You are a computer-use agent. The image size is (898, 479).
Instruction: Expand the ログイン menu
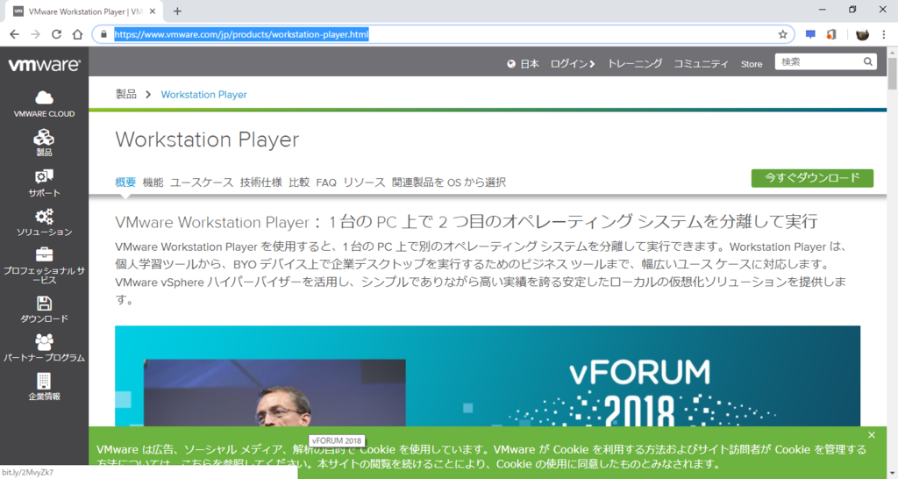(573, 63)
